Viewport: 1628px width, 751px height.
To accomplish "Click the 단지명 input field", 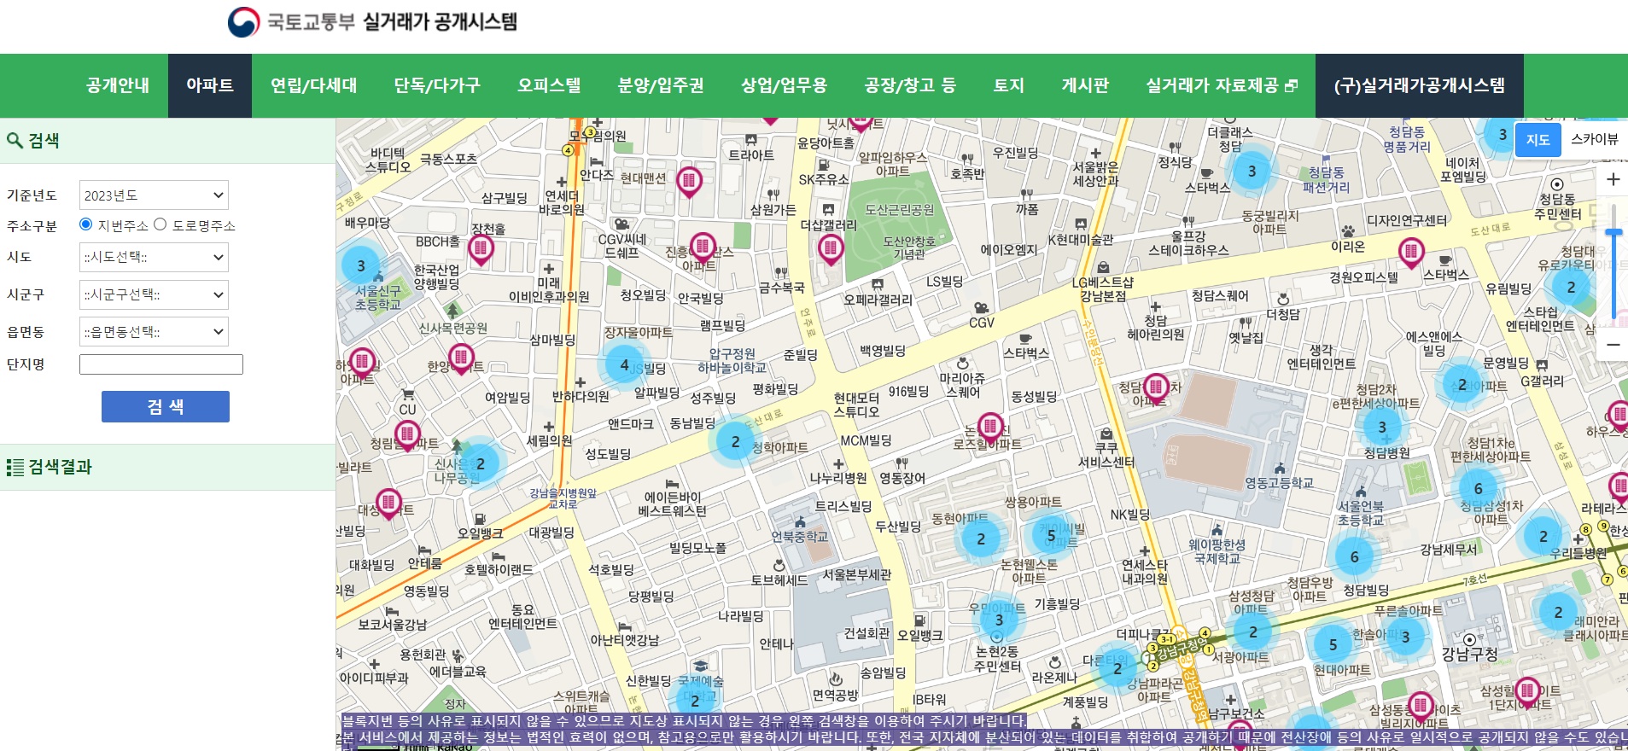I will pos(161,364).
